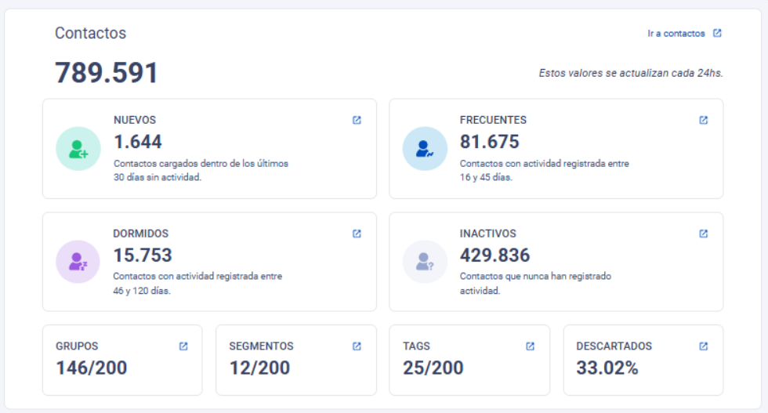Screen dimensions: 768x413
Task: Select the Descartados 33.02% card
Action: click(x=643, y=360)
